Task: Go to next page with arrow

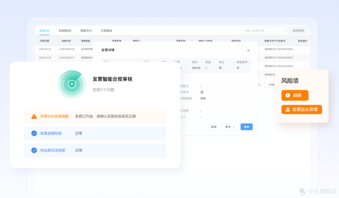Action: (260, 85)
